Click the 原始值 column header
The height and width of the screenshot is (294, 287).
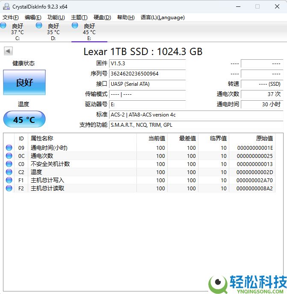252,139
